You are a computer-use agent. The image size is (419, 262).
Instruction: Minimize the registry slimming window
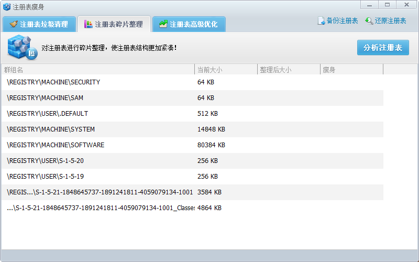371,5
